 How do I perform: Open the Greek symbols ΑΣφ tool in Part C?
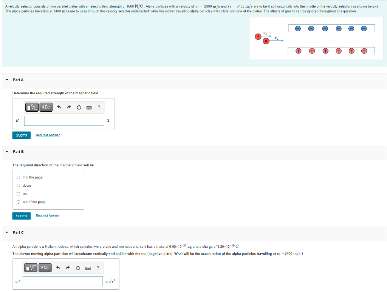(x=45, y=267)
